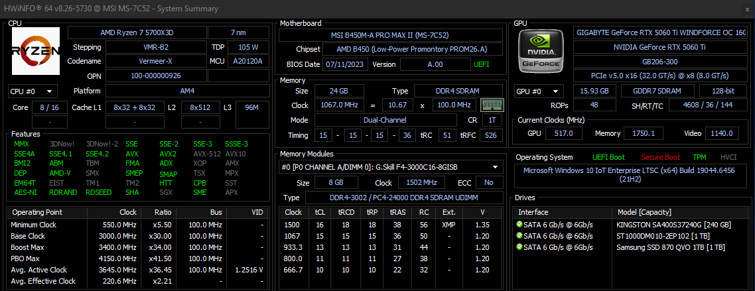The height and width of the screenshot is (291, 755).
Task: Click the tRFC 526 value field
Action: [x=492, y=135]
